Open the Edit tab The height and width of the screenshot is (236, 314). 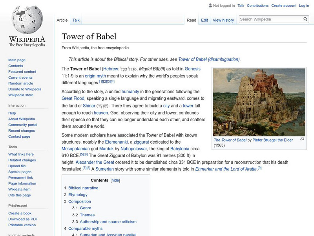coord(204,20)
